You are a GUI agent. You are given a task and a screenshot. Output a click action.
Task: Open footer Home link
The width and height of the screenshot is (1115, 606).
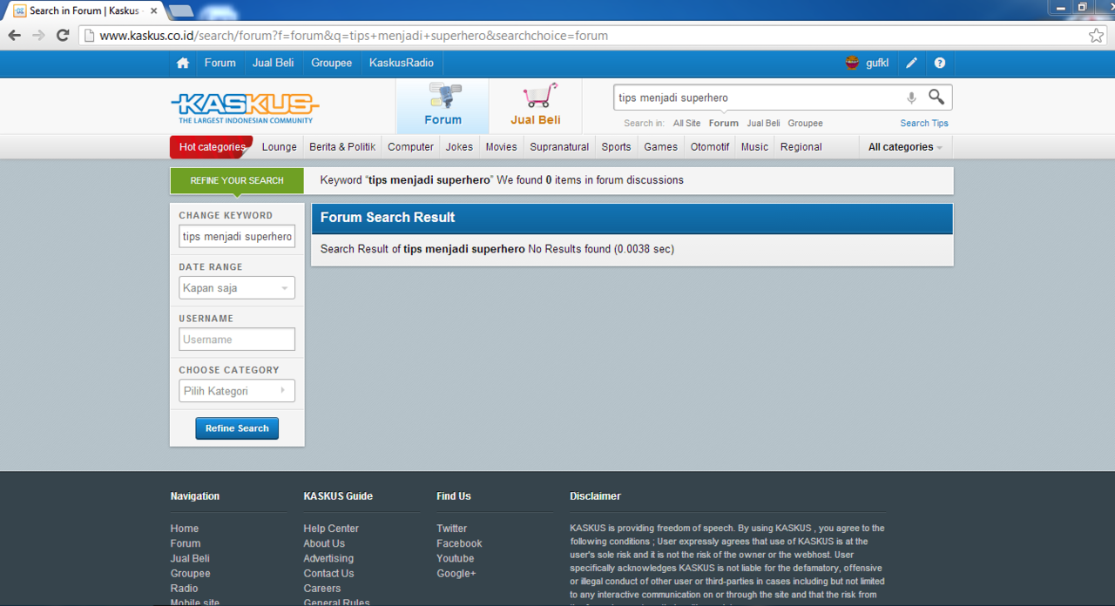point(185,529)
